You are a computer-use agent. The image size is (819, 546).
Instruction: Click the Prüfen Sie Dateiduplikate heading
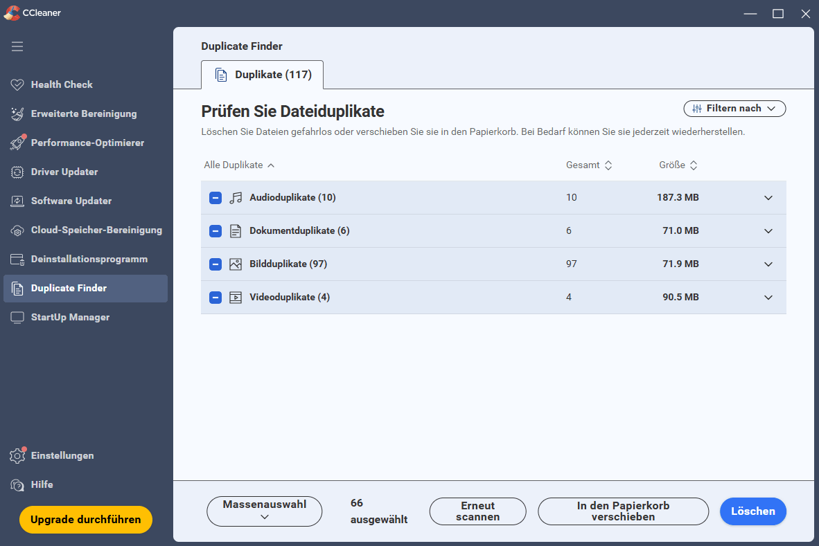tap(292, 111)
